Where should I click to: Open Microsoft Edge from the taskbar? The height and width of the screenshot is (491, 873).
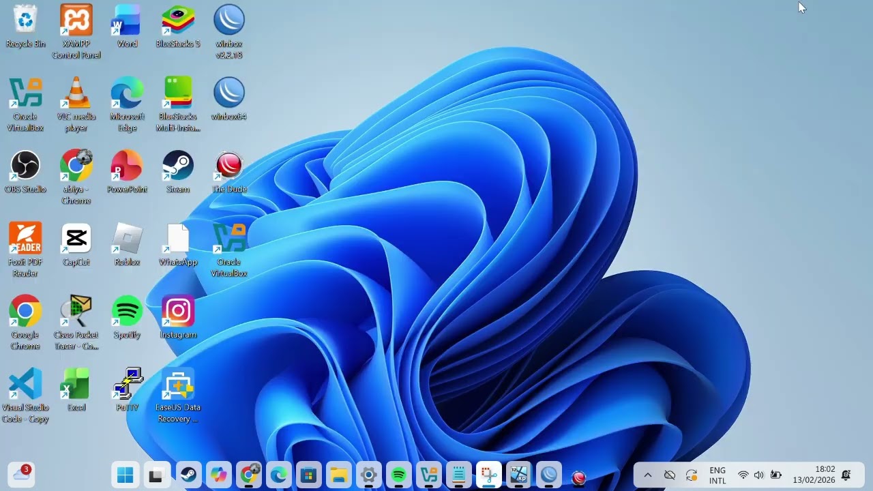(279, 475)
